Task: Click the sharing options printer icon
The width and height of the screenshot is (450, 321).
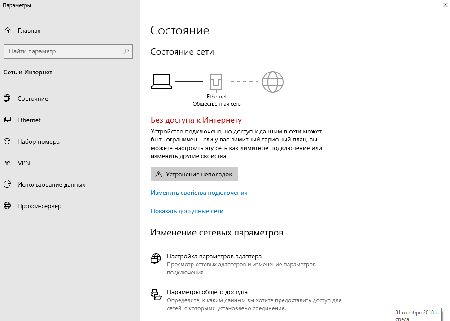Action: tap(156, 295)
